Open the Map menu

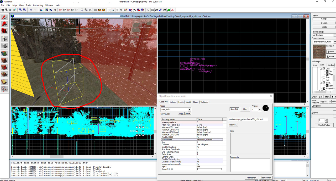pyautogui.click(x=14, y=5)
